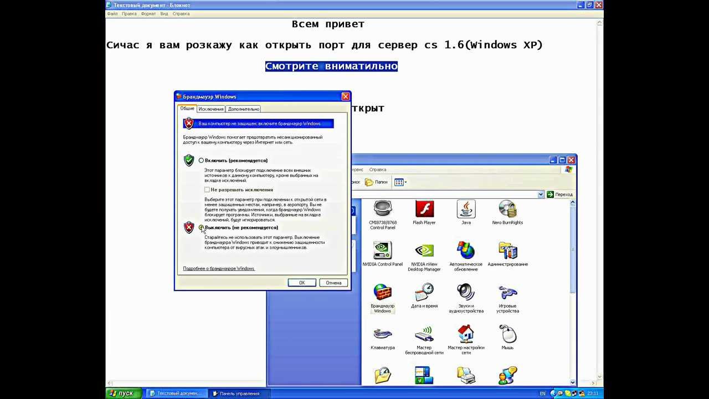Toggle Не разрешать исключения checkbox
This screenshot has height=399, width=709.
click(207, 190)
